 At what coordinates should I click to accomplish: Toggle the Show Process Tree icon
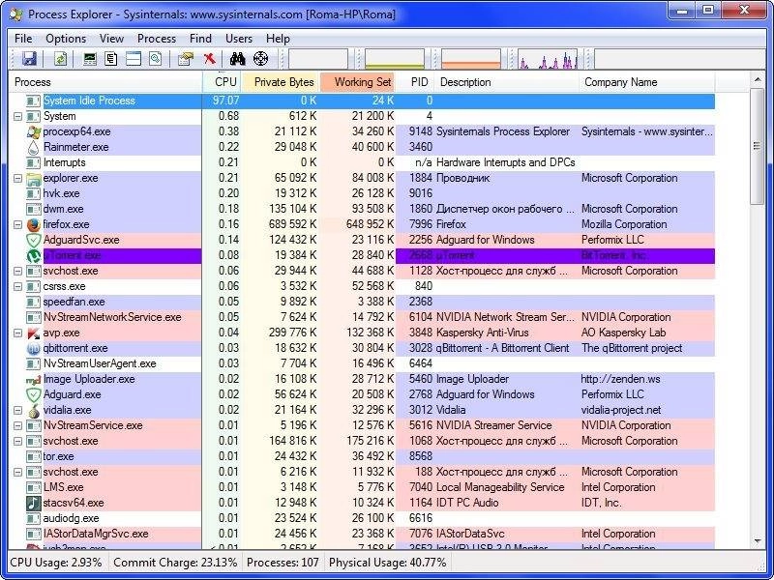pyautogui.click(x=111, y=59)
